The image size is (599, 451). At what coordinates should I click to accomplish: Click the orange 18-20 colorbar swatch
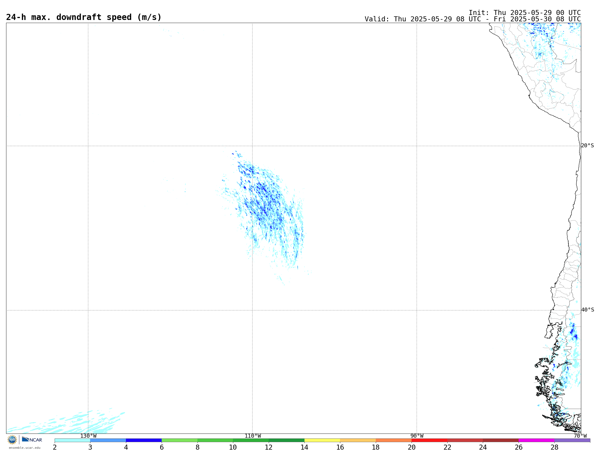394,440
